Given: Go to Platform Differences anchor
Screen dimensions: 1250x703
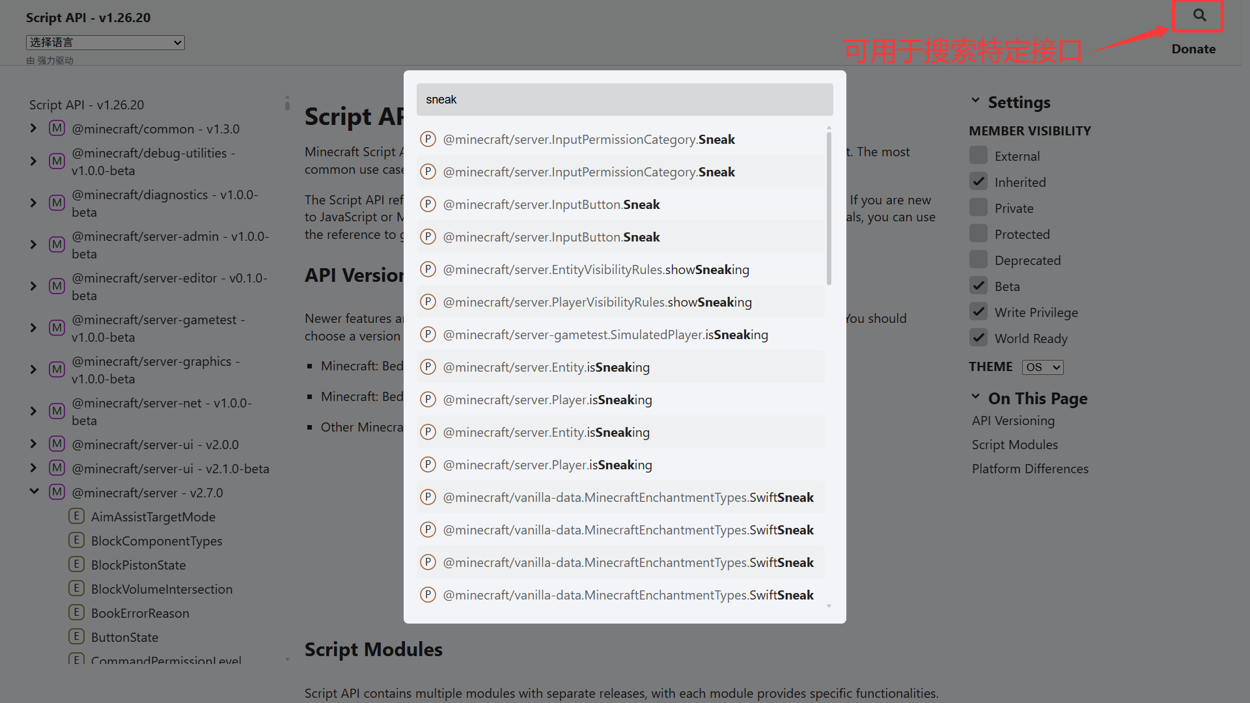Looking at the screenshot, I should pos(1030,469).
